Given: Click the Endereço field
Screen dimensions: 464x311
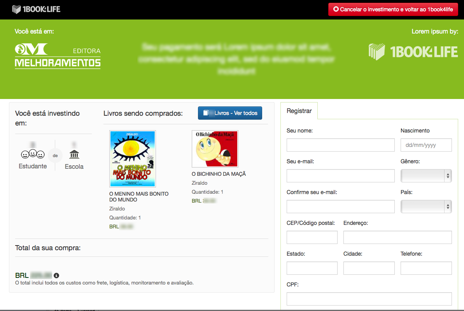Looking at the screenshot, I should (398, 237).
